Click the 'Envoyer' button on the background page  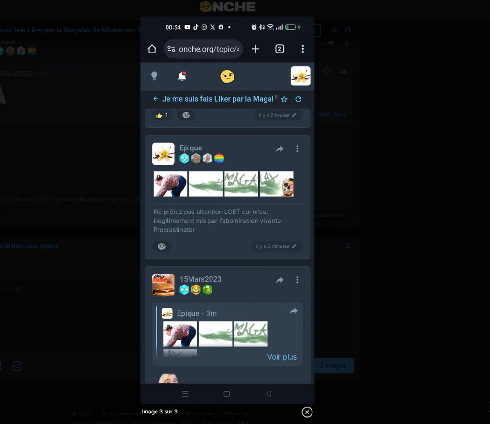[334, 365]
